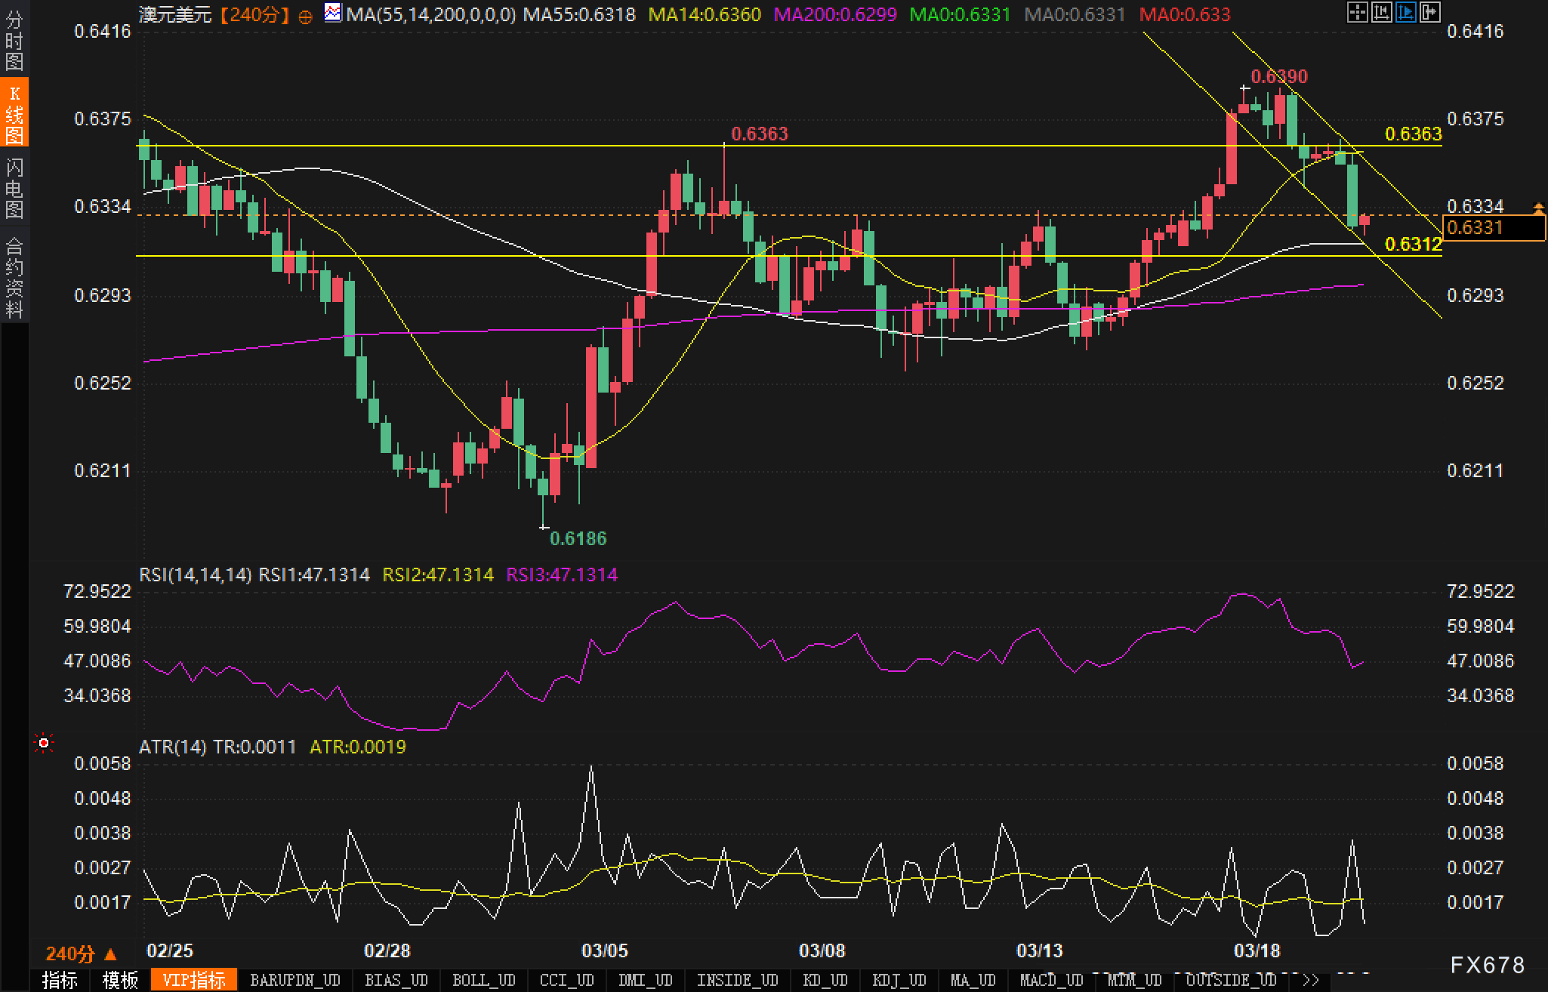Expand more indicators with the >> arrow
Image resolution: width=1548 pixels, height=992 pixels.
(x=1311, y=980)
